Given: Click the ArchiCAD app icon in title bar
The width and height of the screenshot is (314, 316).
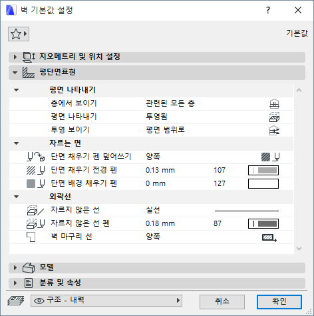Looking at the screenshot, I should point(11,10).
